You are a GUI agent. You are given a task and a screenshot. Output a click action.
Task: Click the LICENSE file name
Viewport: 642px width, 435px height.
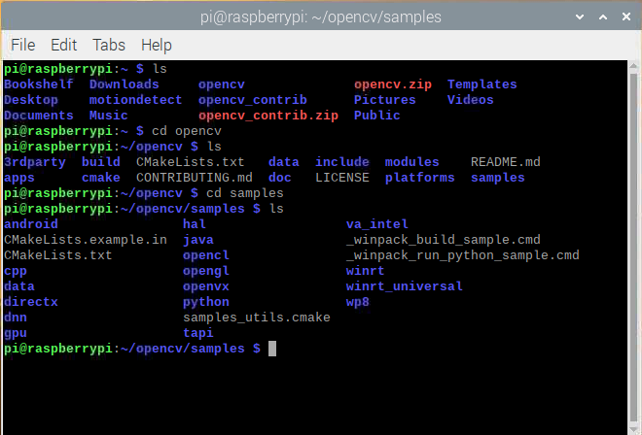[341, 178]
